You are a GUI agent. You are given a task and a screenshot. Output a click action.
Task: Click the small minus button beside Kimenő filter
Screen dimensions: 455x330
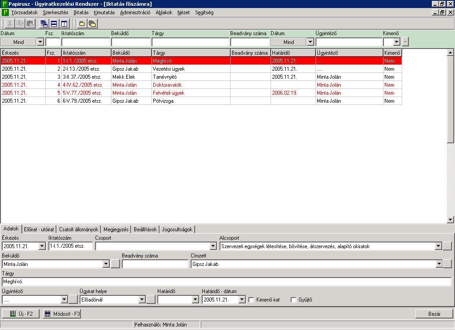click(x=405, y=42)
